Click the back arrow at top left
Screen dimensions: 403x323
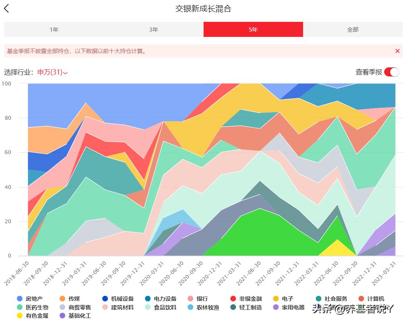pos(6,8)
